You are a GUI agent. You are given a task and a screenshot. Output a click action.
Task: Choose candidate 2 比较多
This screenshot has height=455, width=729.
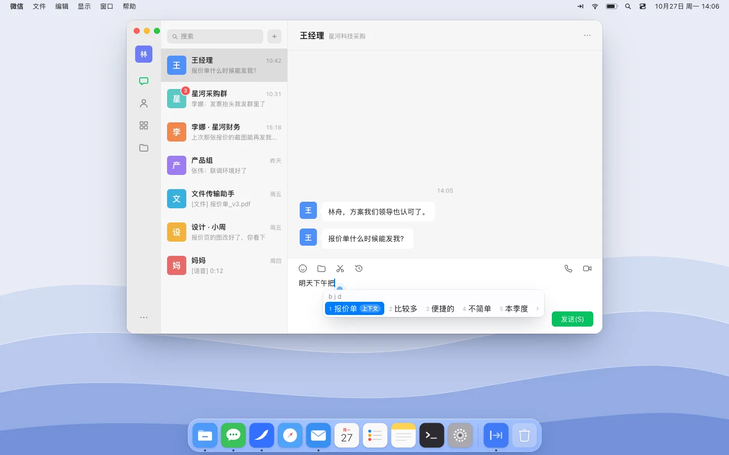[403, 308]
